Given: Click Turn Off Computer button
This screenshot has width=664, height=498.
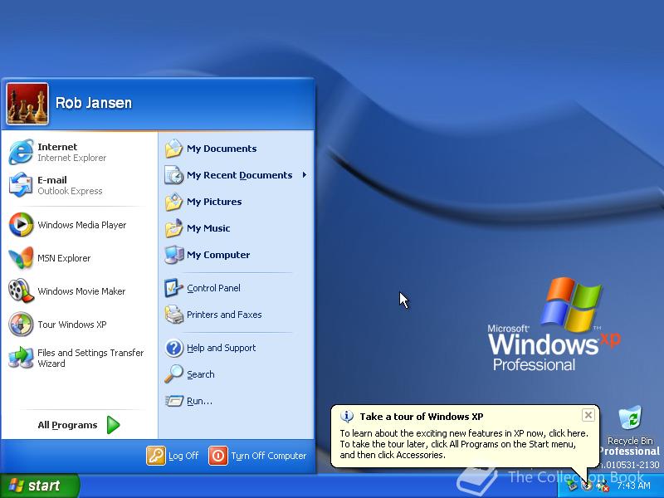Looking at the screenshot, I should (257, 456).
